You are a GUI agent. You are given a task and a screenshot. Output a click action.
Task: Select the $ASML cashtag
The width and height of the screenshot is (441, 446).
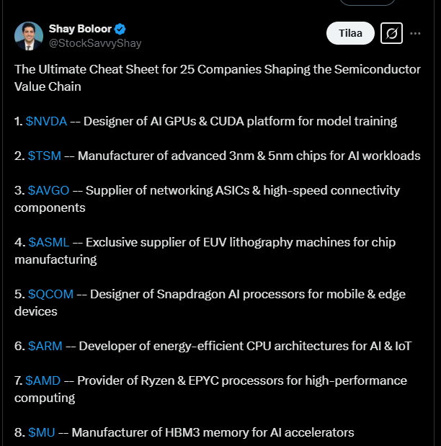coord(48,242)
